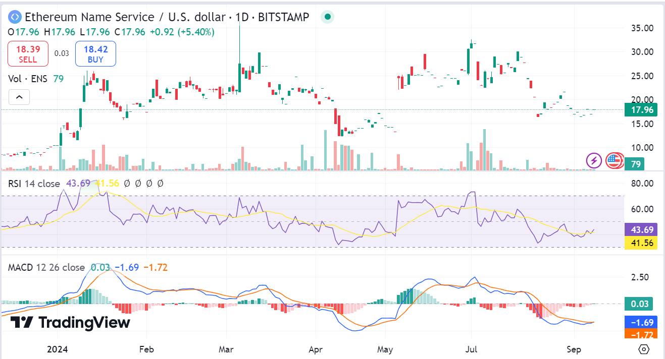Screen dimensions: 665x359
Task: Click the green market status dot
Action: coord(328,17)
